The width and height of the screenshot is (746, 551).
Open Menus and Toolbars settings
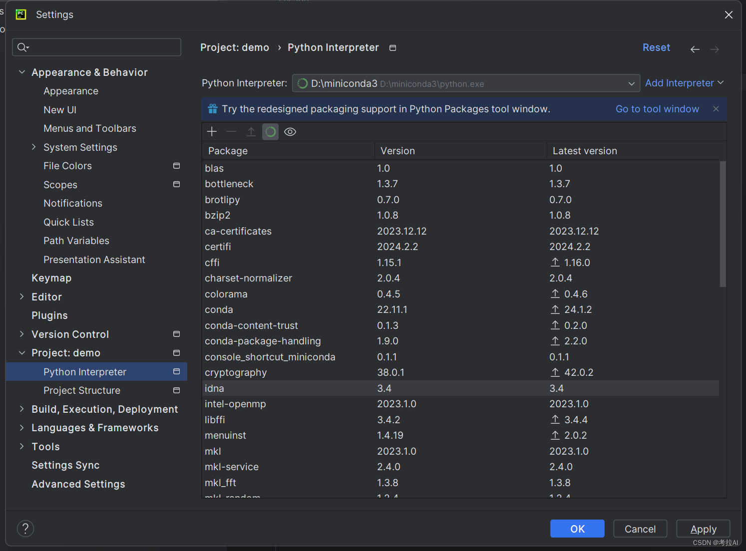(90, 128)
